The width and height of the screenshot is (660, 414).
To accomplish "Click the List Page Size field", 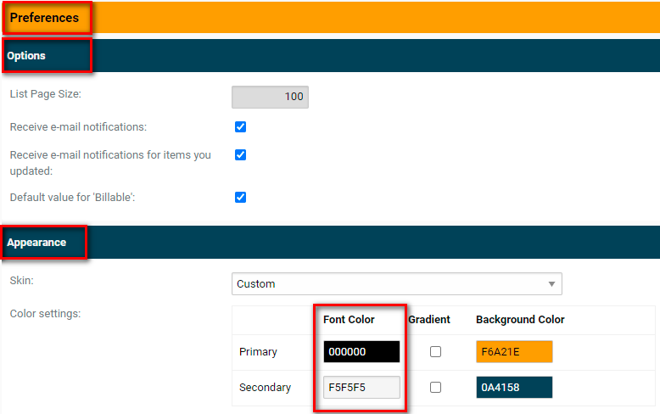I will (x=270, y=98).
